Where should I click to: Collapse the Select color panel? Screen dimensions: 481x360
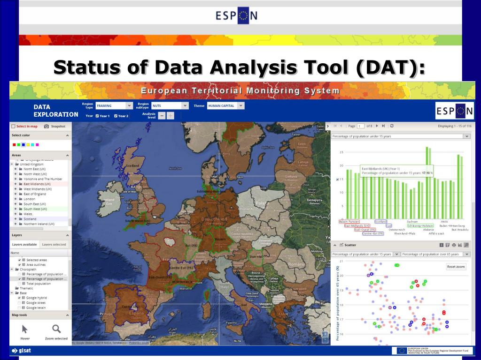pos(68,135)
